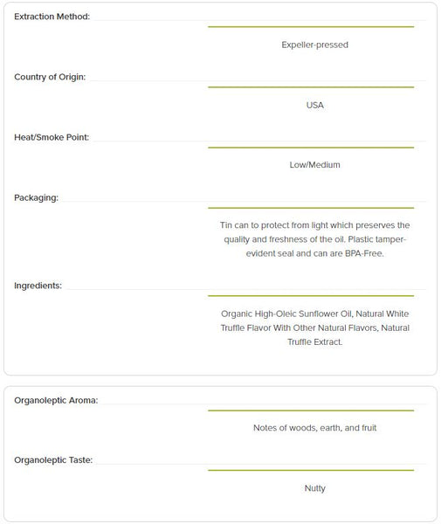This screenshot has height=524, width=441.
Task: Select the Low/Medium value text
Action: pos(314,165)
